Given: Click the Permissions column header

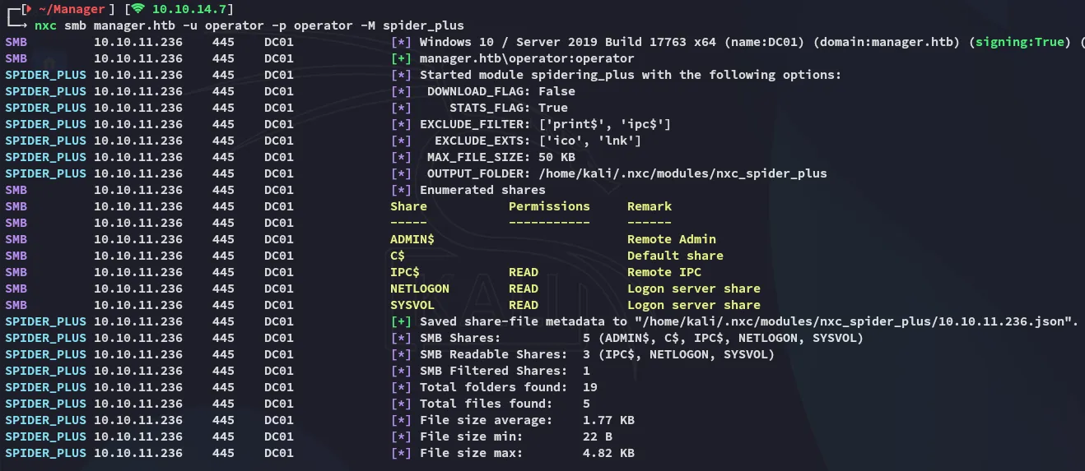Looking at the screenshot, I should click(x=549, y=206).
